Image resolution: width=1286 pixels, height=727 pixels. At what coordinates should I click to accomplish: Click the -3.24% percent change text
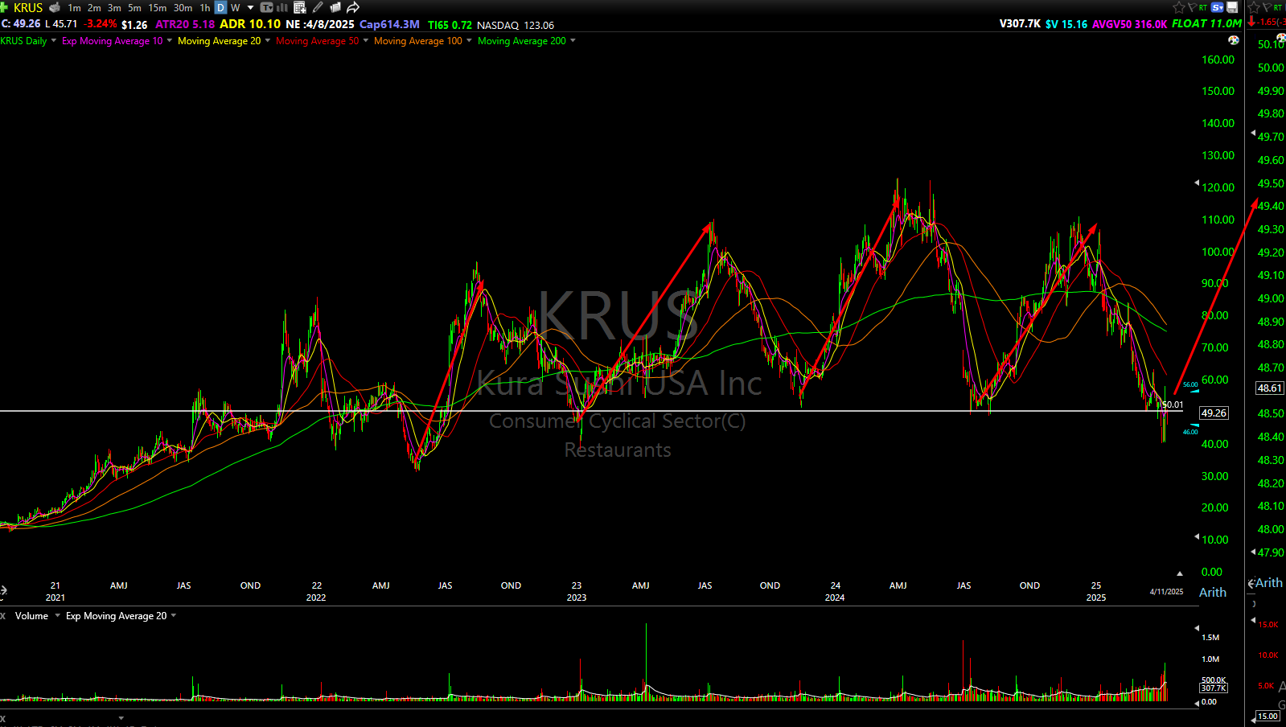tap(101, 24)
